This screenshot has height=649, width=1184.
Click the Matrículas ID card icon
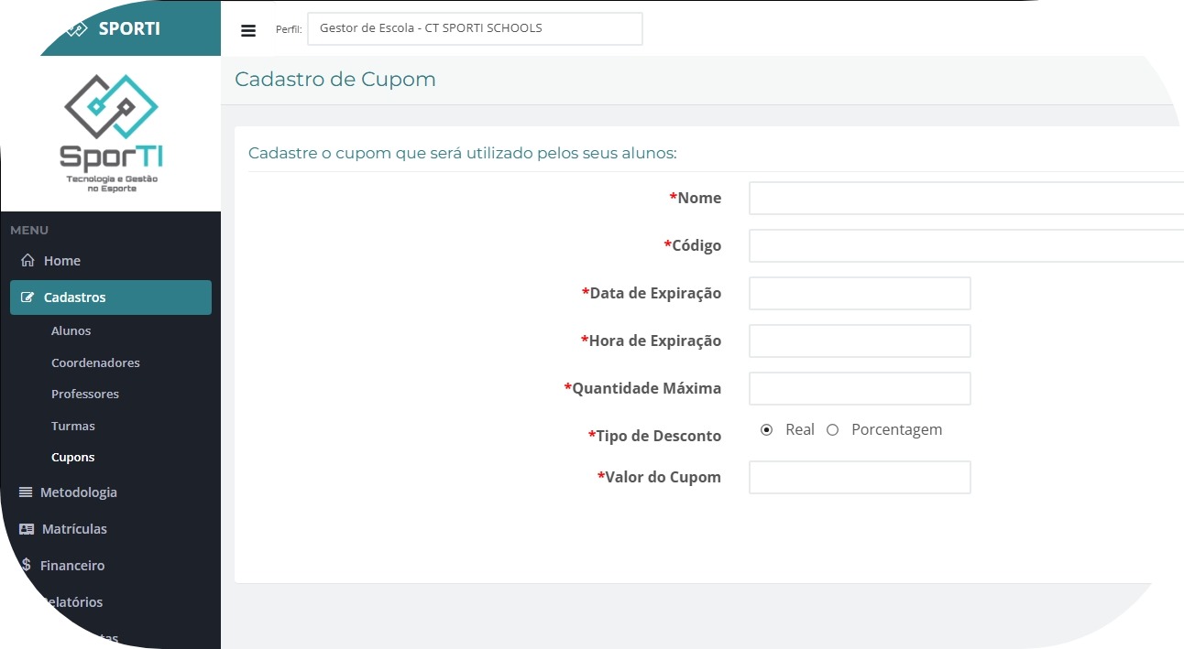[x=27, y=529]
